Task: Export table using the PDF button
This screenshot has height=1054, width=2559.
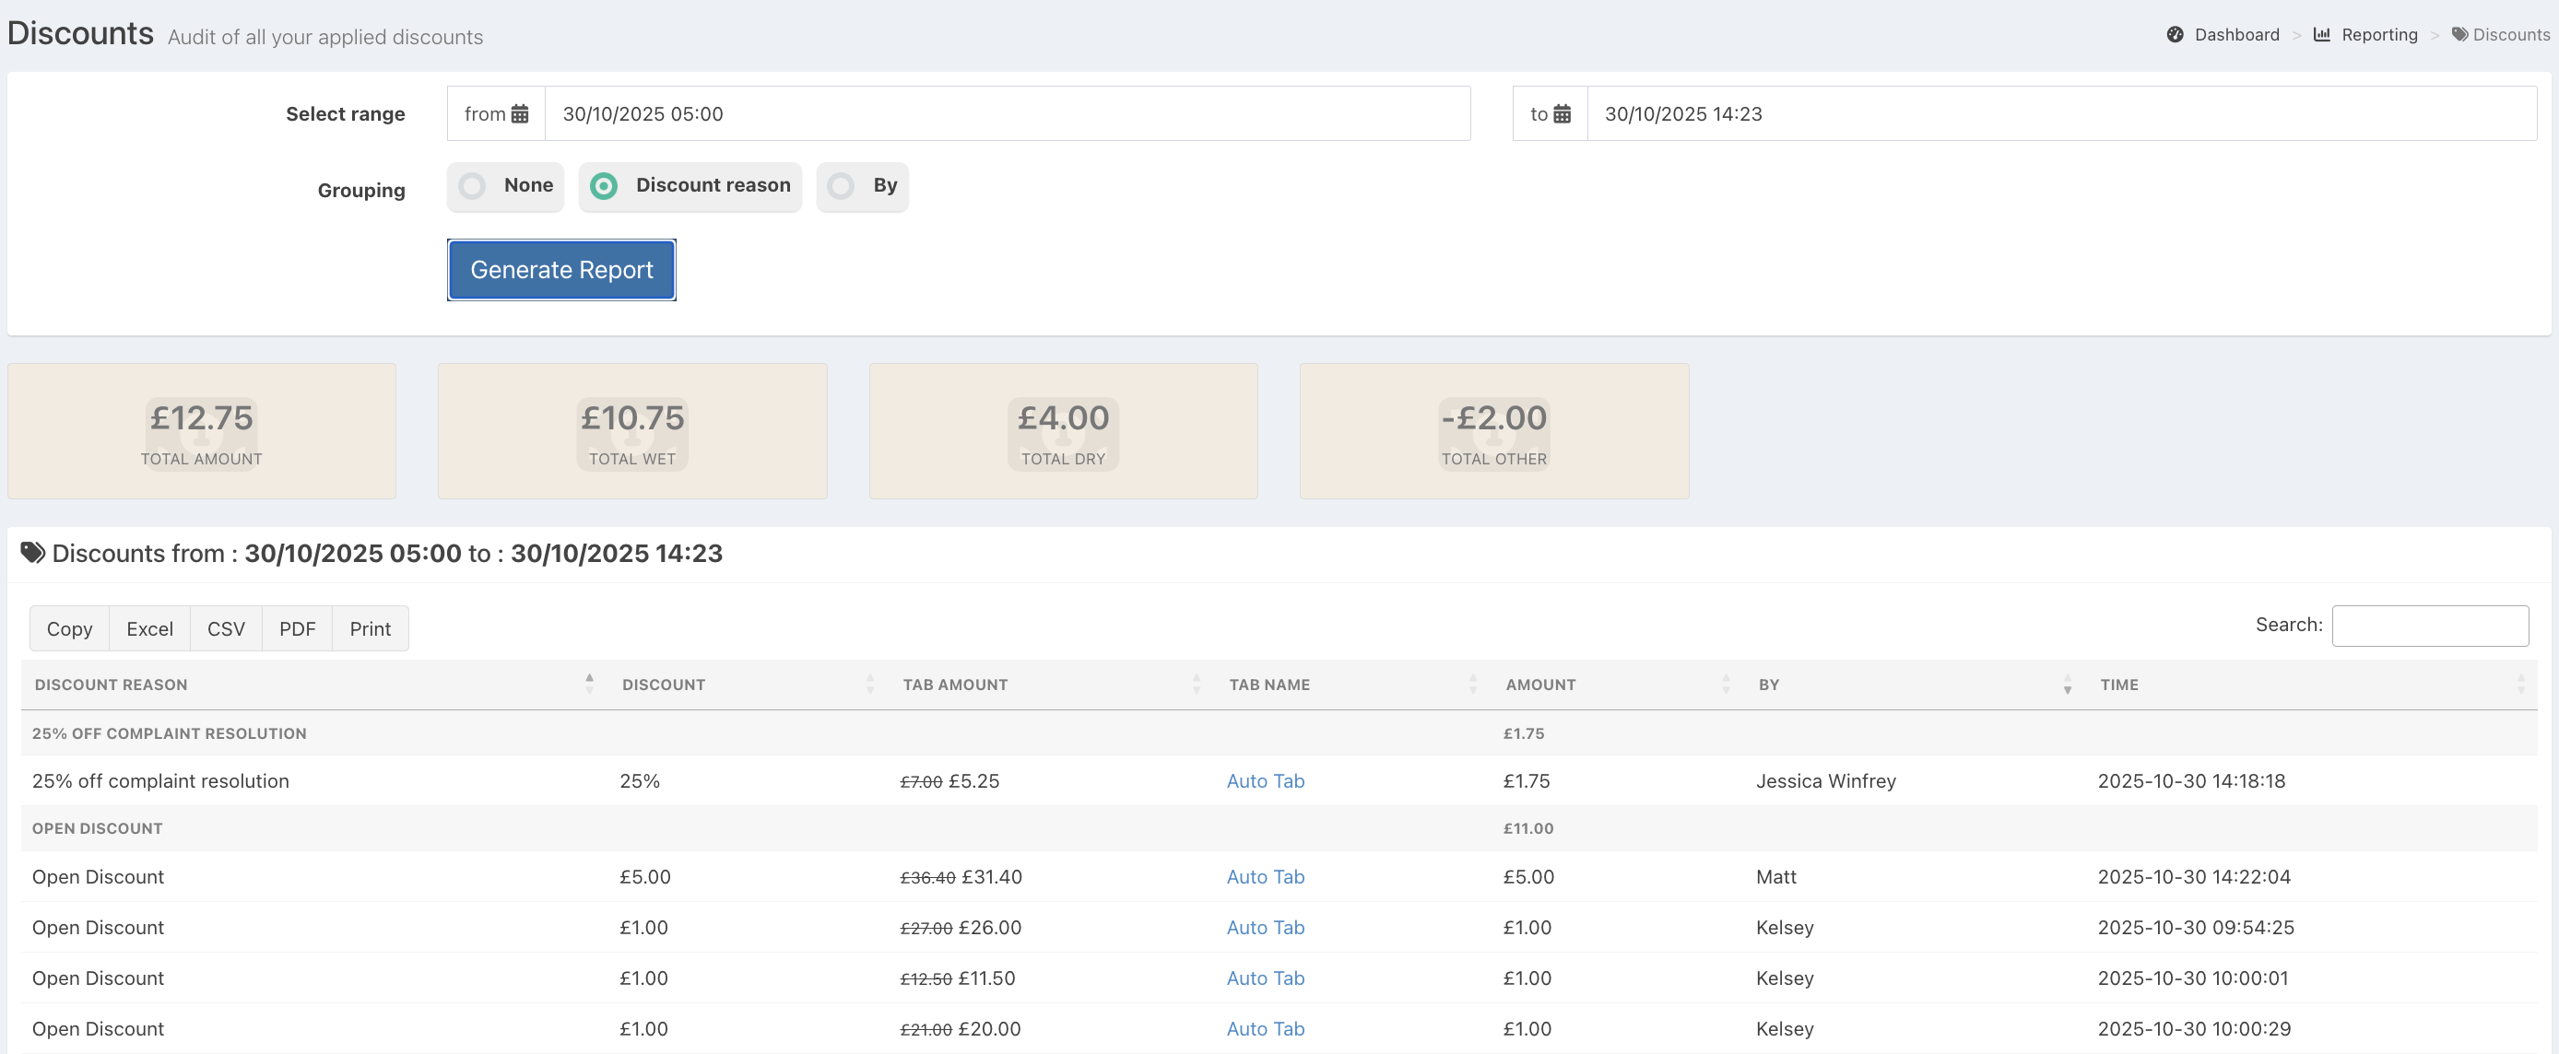Action: pos(297,629)
